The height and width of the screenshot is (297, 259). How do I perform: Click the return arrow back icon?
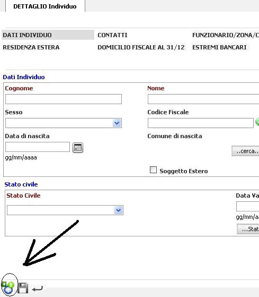click(x=38, y=288)
